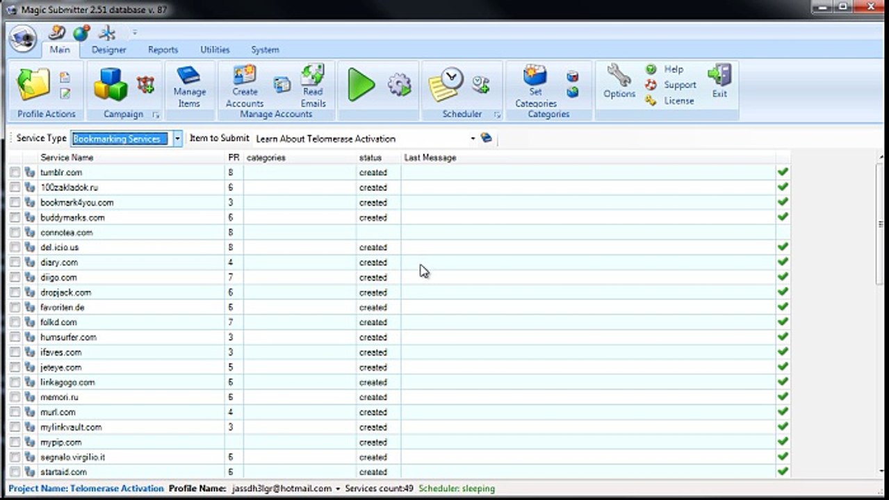Open the Scheduler clock notepad icon
Screen dimensions: 889x500
coord(446,85)
